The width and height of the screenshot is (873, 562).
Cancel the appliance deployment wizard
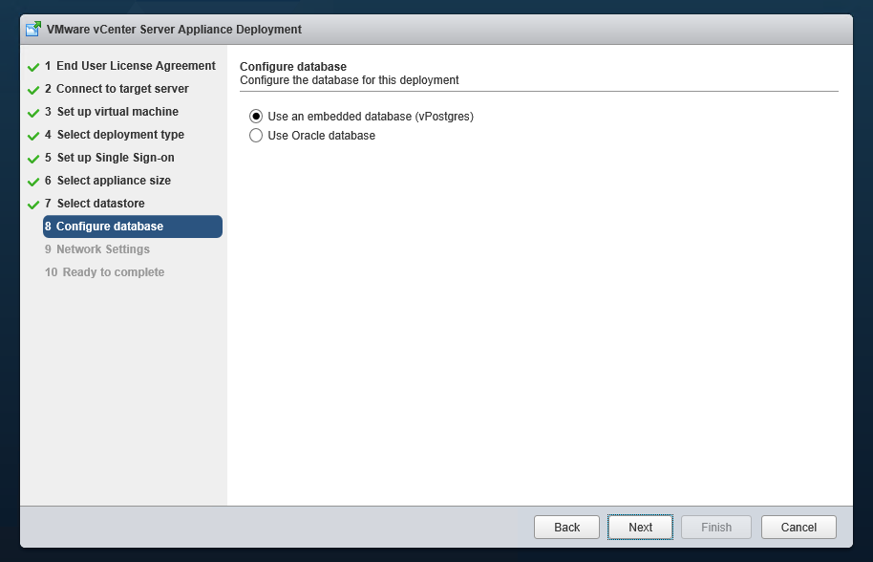(798, 527)
